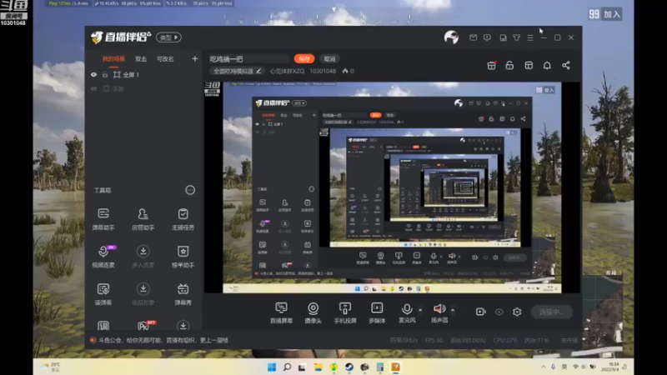Add 多媒体 multimedia source
667x375 pixels.
coord(377,312)
